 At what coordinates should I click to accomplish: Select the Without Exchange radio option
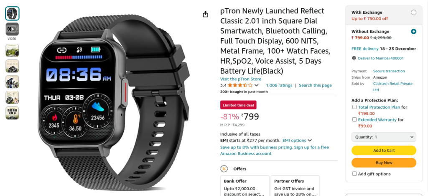pos(413,32)
